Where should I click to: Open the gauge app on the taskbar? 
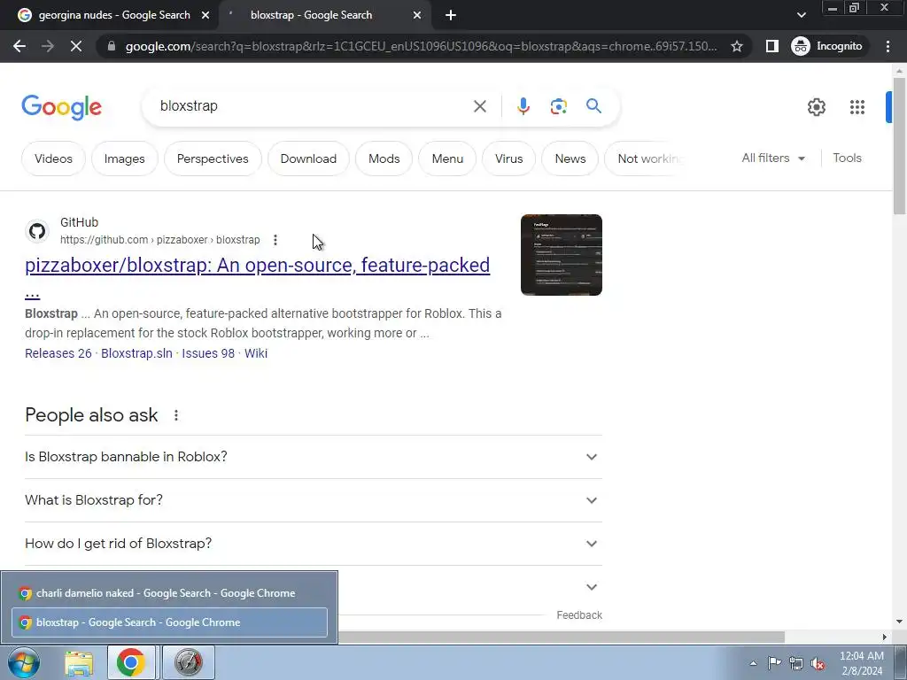click(x=188, y=662)
